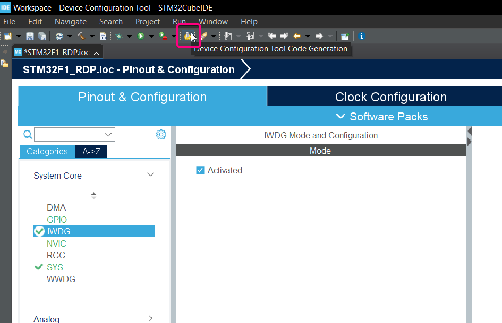Select NVIC in System Core list
This screenshot has height=323, width=502.
[56, 243]
